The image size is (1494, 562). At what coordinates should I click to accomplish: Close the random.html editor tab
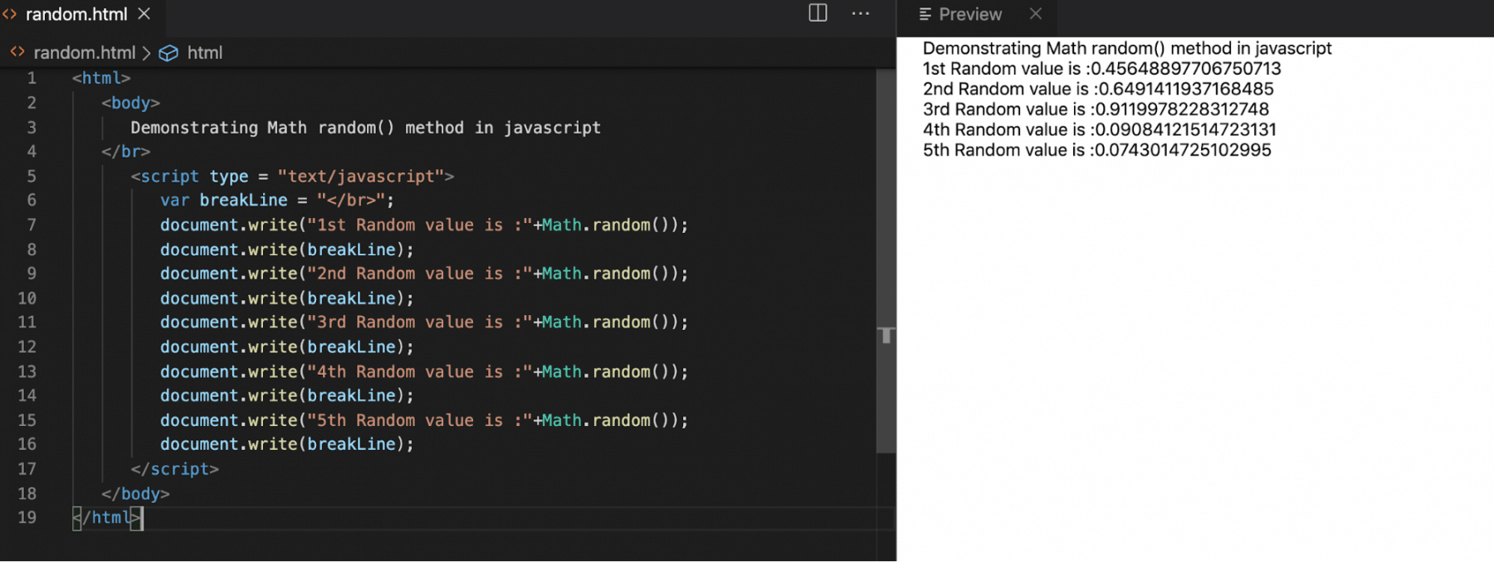tap(144, 14)
